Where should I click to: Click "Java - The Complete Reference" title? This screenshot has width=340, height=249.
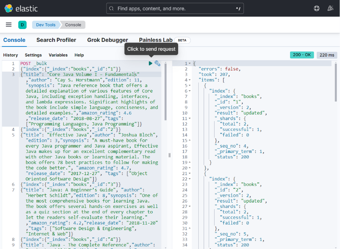tap(88, 245)
